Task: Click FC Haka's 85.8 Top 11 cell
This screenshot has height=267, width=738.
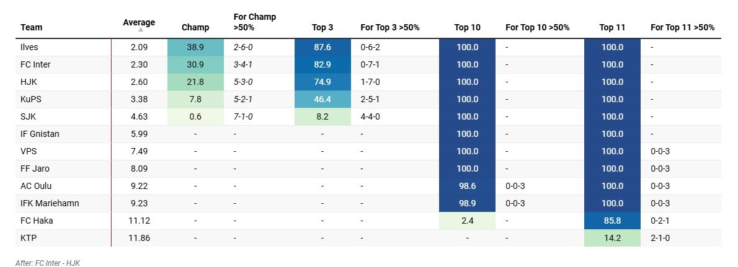Action: click(x=612, y=221)
